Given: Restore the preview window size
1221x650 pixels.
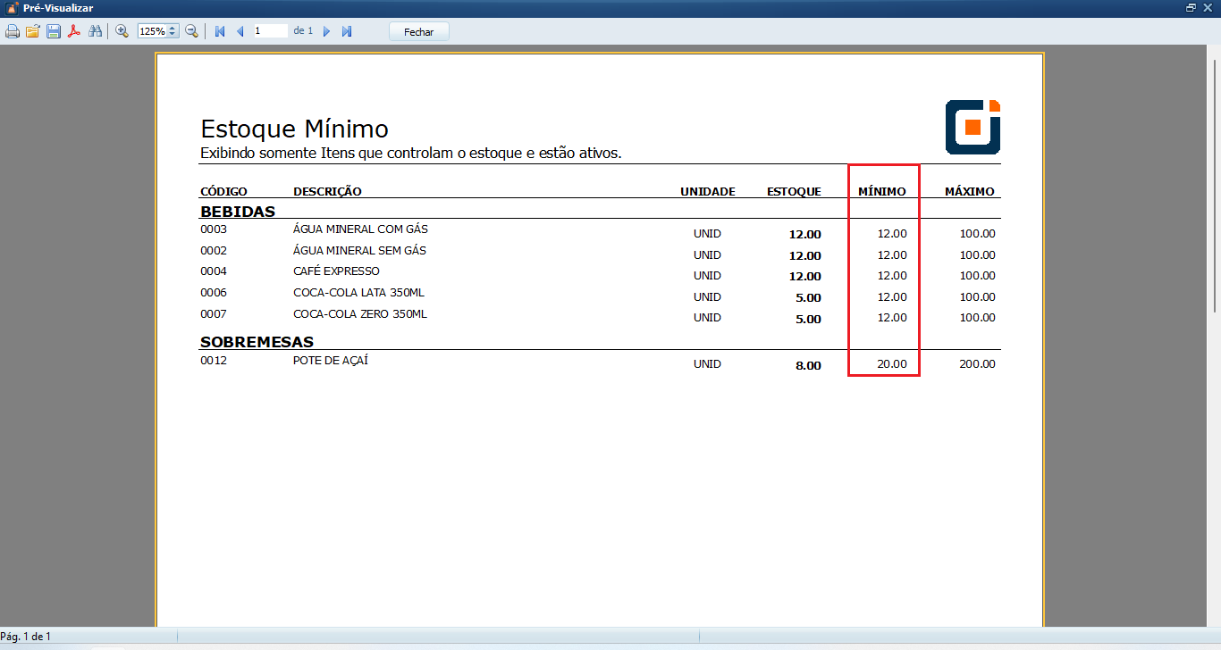Looking at the screenshot, I should pyautogui.click(x=1191, y=7).
